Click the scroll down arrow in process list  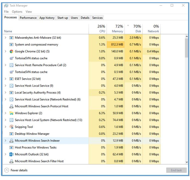[187, 162]
